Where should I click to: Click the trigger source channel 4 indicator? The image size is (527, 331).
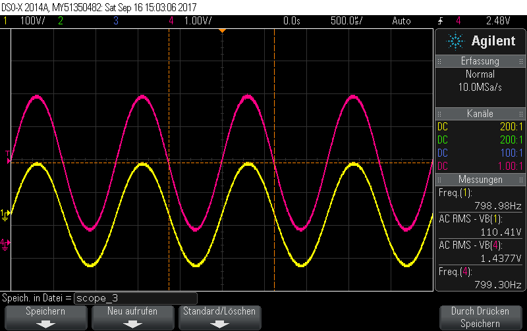pyautogui.click(x=458, y=21)
